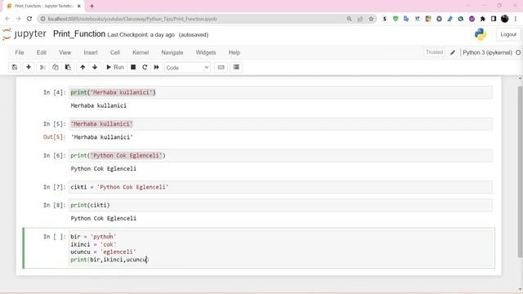Image resolution: width=523 pixels, height=294 pixels.
Task: Toggle the table of contents icon
Action: click(236, 67)
